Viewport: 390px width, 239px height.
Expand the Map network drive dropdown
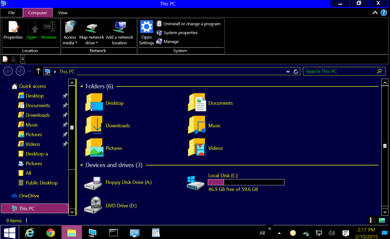92,43
